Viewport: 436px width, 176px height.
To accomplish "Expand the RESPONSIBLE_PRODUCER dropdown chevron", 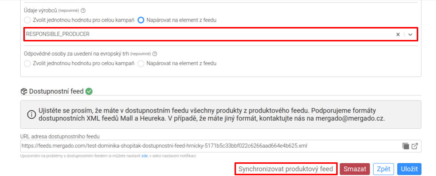I will click(x=410, y=34).
